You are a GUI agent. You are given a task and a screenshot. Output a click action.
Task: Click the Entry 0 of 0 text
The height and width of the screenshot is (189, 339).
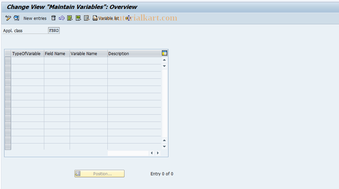tap(162, 174)
